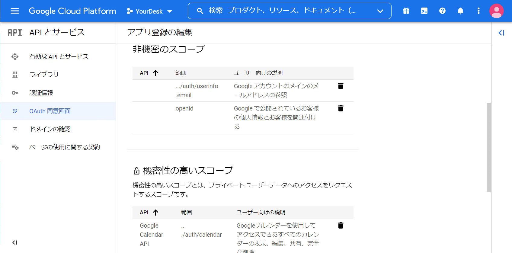Open the YourDesk project selector dropdown

click(x=150, y=11)
